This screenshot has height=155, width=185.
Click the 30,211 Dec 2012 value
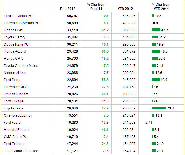point(72,44)
